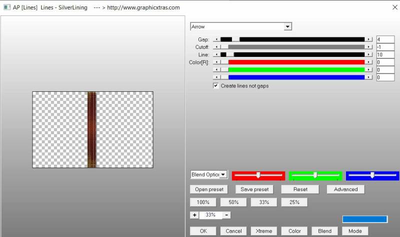Image resolution: width=400 pixels, height=237 pixels.
Task: Open the Advanced settings
Action: click(x=345, y=189)
